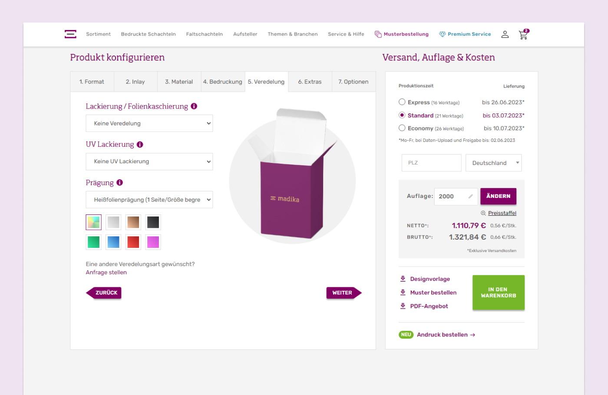Open the Preisstaffel link
608x395 pixels.
click(x=502, y=213)
